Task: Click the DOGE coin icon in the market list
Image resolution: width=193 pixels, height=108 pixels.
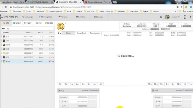Action: [x=4, y=61]
